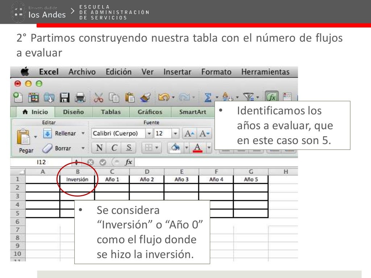Image resolution: width=371 pixels, height=278 pixels.
Task: Confirm entry with formula bar checkmark
Action: point(103,162)
